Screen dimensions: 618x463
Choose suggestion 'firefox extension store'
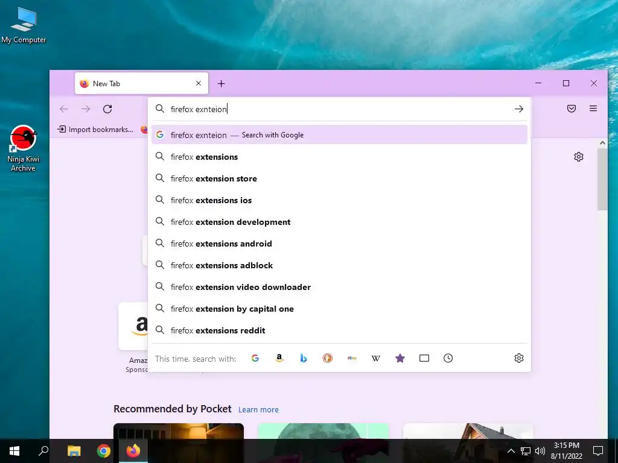click(339, 178)
